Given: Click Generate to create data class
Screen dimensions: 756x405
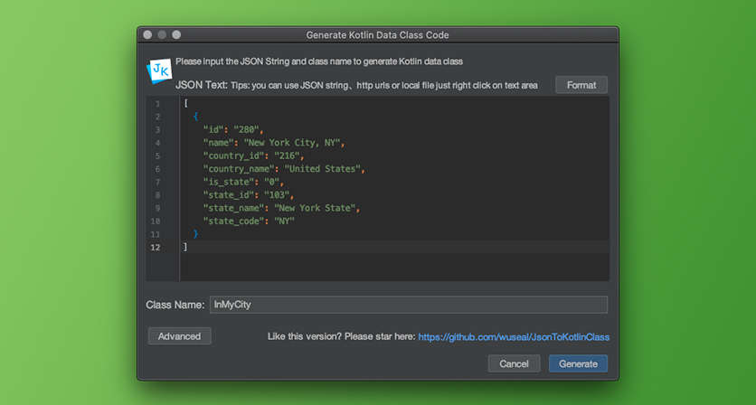Looking at the screenshot, I should tap(578, 363).
